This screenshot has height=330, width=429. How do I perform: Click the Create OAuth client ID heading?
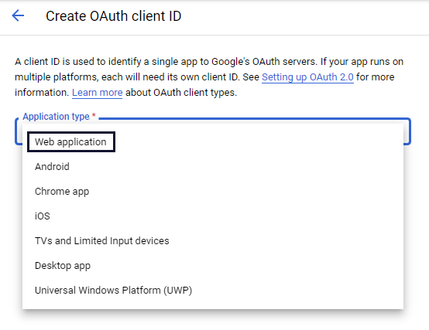click(x=114, y=16)
